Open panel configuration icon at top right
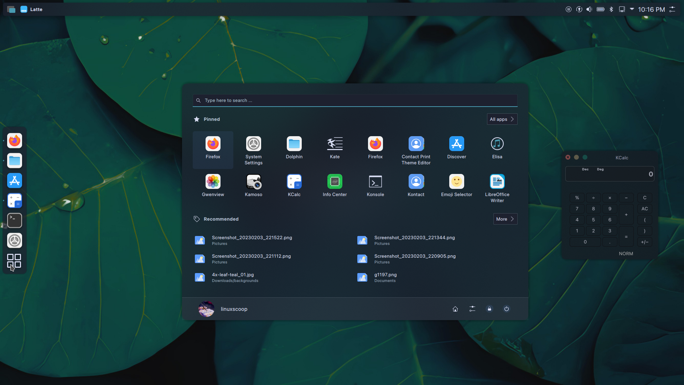This screenshot has width=684, height=385. [672, 9]
